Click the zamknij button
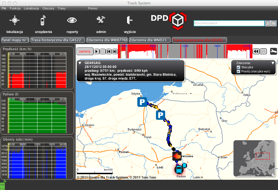The height and width of the screenshot is (190, 278). pos(85,51)
